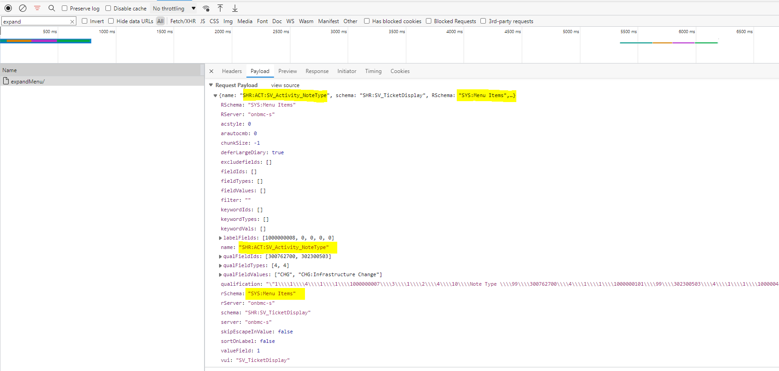Viewport: 779px width, 371px height.
Task: Click the record network log icon
Action: 8,8
